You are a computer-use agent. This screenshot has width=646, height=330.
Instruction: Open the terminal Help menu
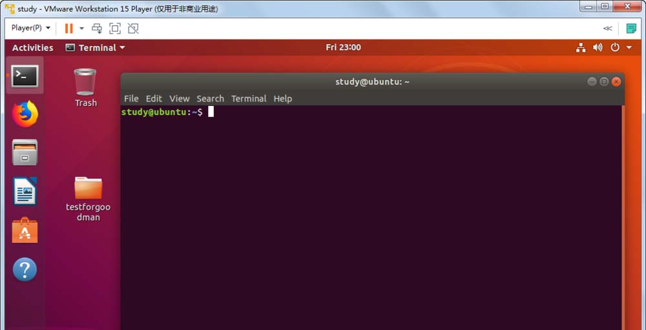[283, 98]
